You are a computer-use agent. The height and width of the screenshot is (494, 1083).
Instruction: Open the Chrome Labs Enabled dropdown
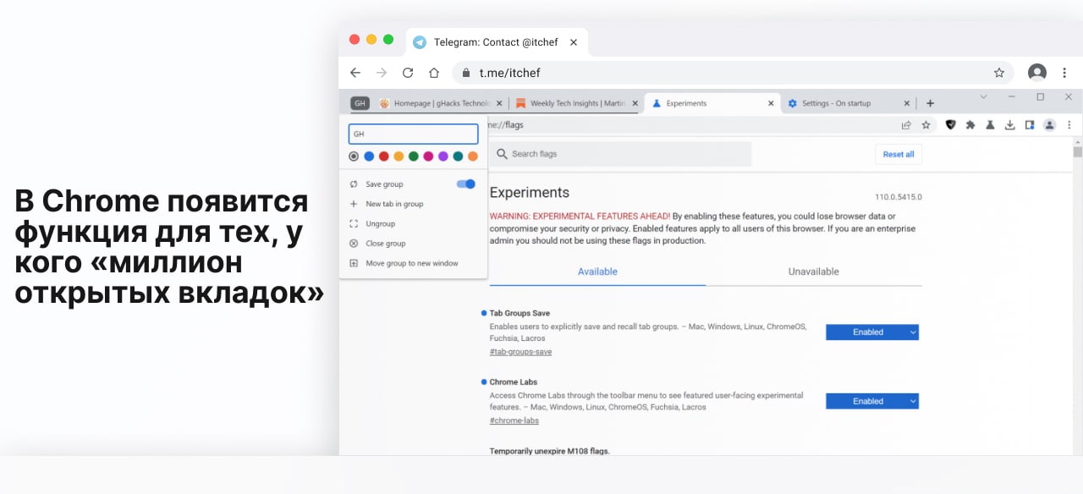click(x=872, y=401)
